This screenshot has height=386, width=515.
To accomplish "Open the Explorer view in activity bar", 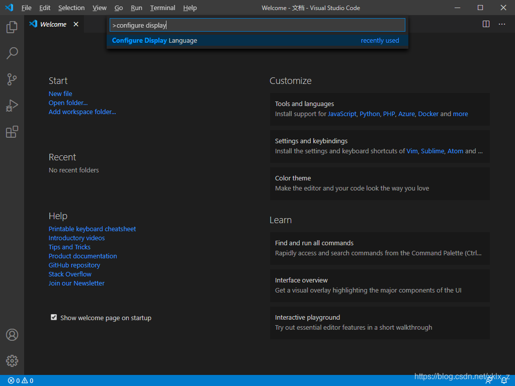I will point(12,27).
